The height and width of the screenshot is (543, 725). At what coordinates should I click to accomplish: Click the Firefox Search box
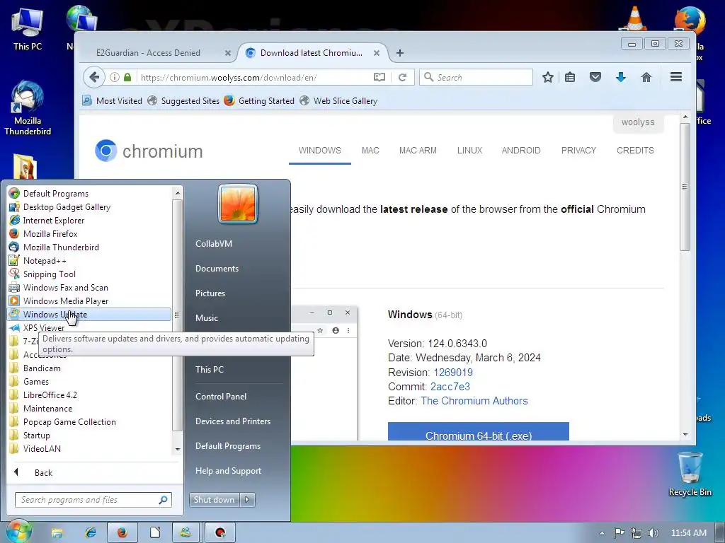[476, 77]
